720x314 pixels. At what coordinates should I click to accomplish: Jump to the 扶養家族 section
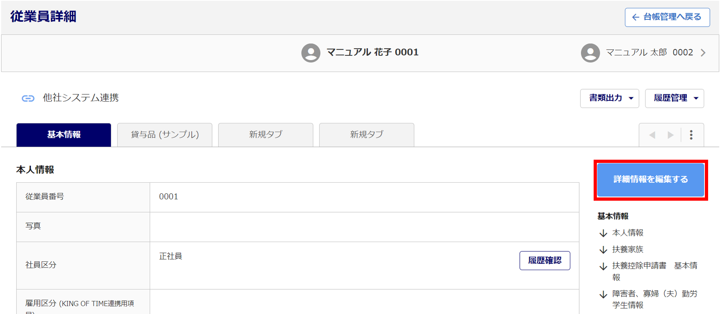coord(627,249)
